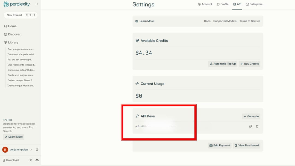Open thread 'Can you generate me a...'
The height and width of the screenshot is (166, 295).
(21, 49)
